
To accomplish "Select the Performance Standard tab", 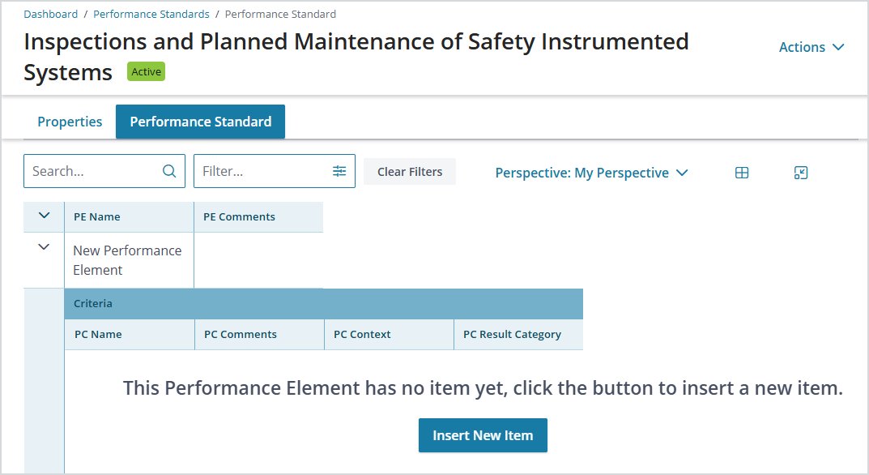I will [x=201, y=122].
